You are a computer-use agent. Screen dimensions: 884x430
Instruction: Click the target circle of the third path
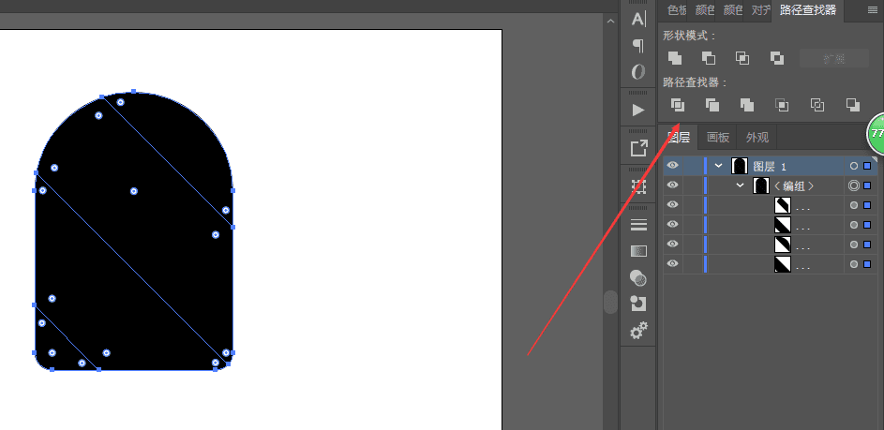[x=854, y=244]
